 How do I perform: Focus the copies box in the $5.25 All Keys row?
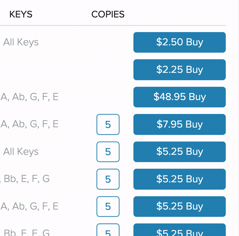[x=108, y=152]
